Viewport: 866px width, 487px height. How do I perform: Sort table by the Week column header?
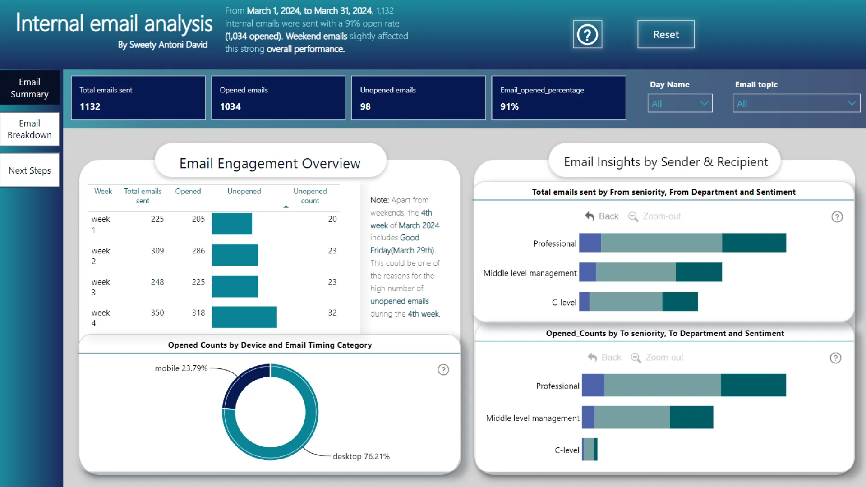tap(103, 191)
